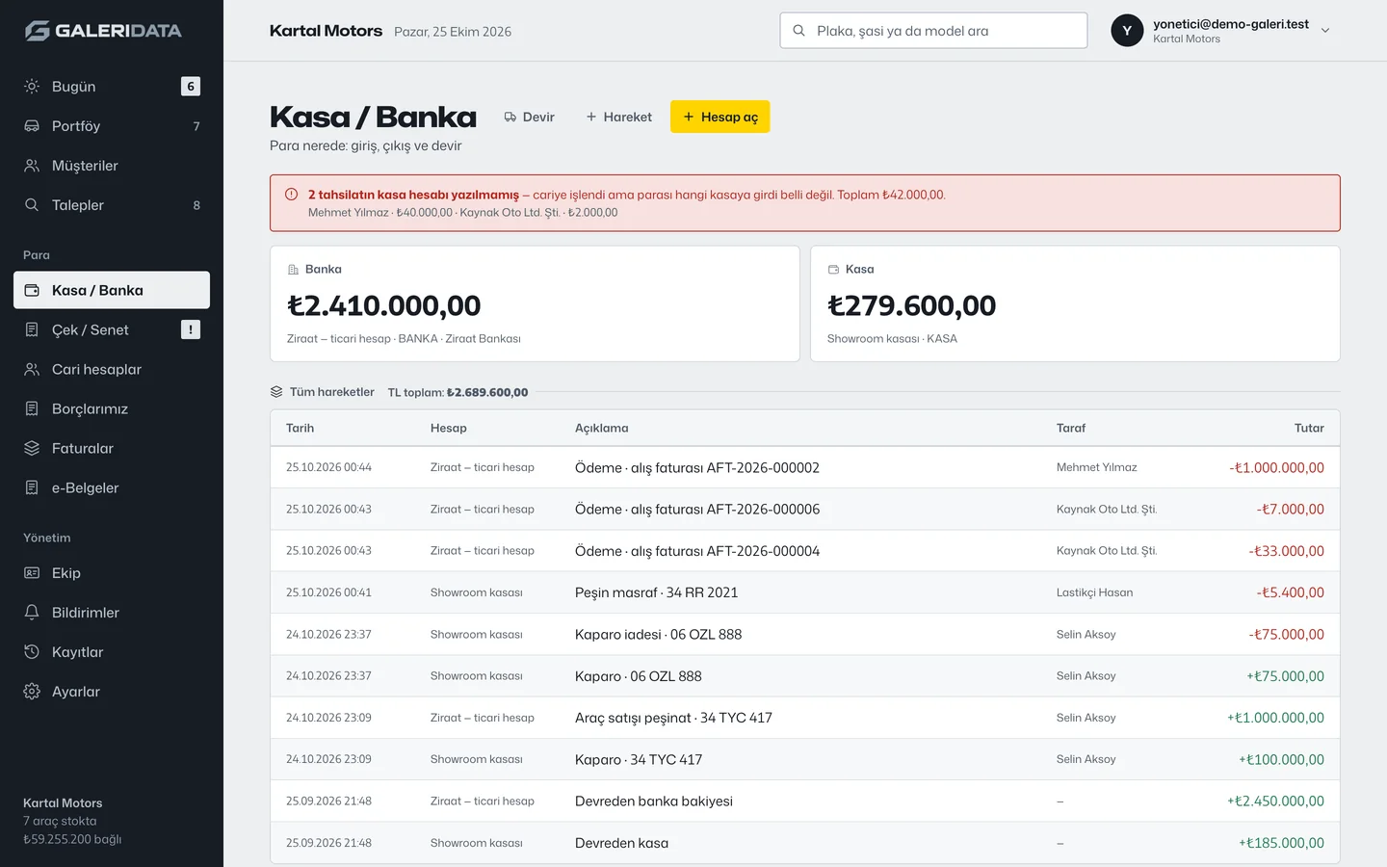Viewport: 1387px width, 867px height.
Task: Open Kayıtlar via its history icon
Action: click(x=32, y=651)
